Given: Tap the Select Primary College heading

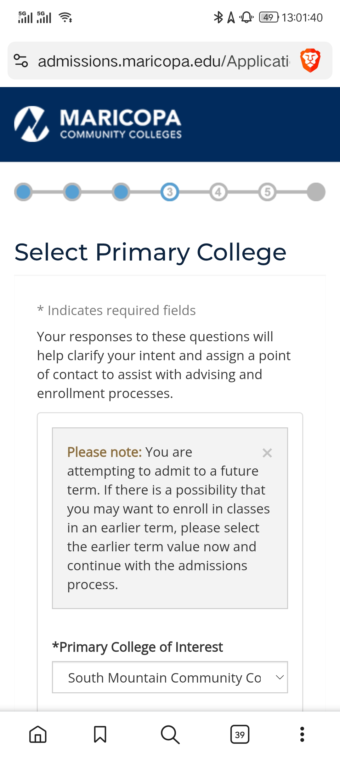Looking at the screenshot, I should [150, 252].
